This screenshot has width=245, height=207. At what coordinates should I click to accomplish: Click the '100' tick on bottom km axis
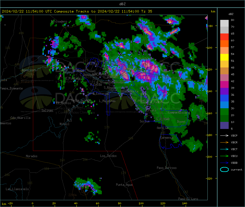click(141, 203)
